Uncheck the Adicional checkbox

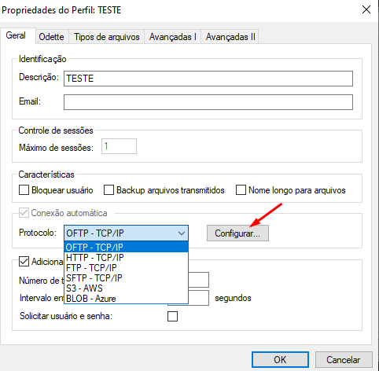(x=24, y=262)
